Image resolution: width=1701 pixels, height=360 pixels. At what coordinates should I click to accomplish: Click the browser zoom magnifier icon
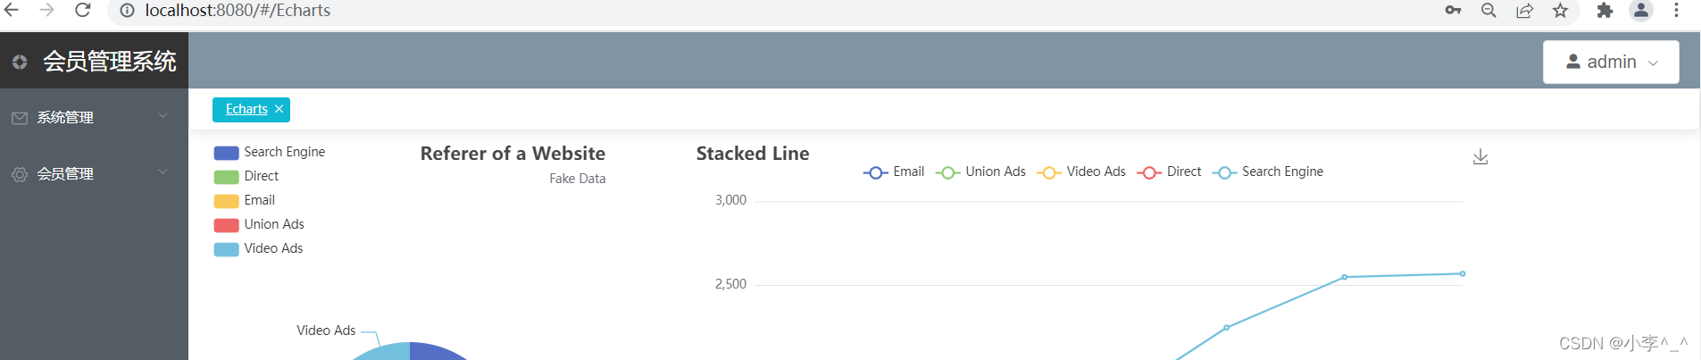tap(1488, 11)
